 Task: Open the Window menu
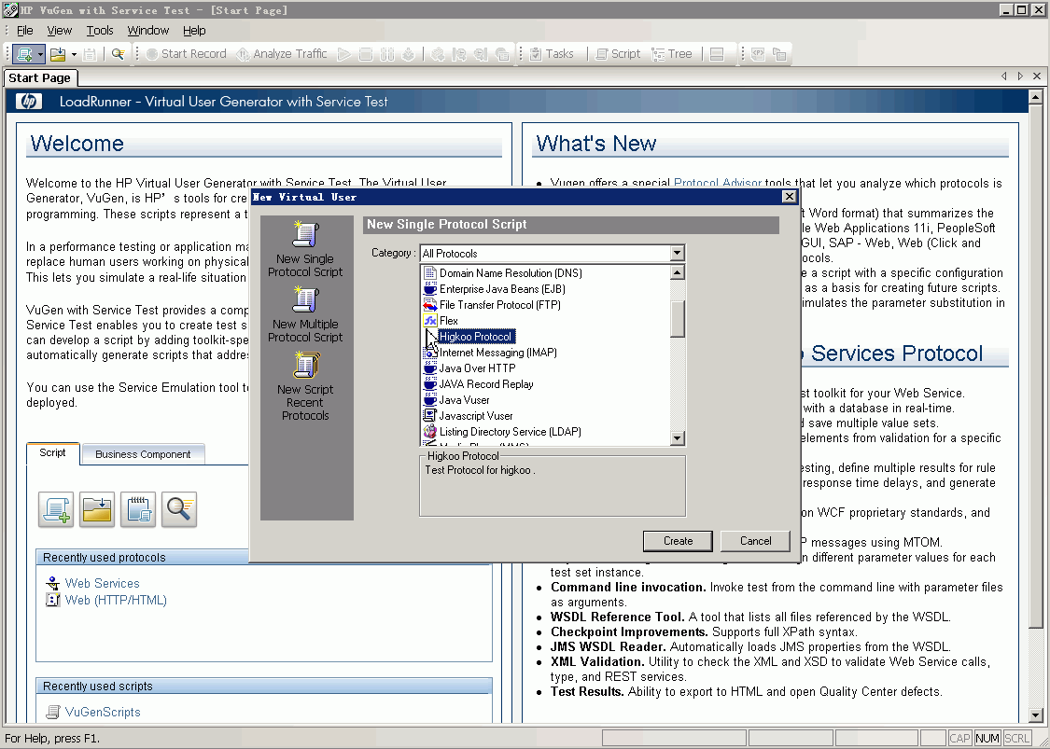pos(148,30)
